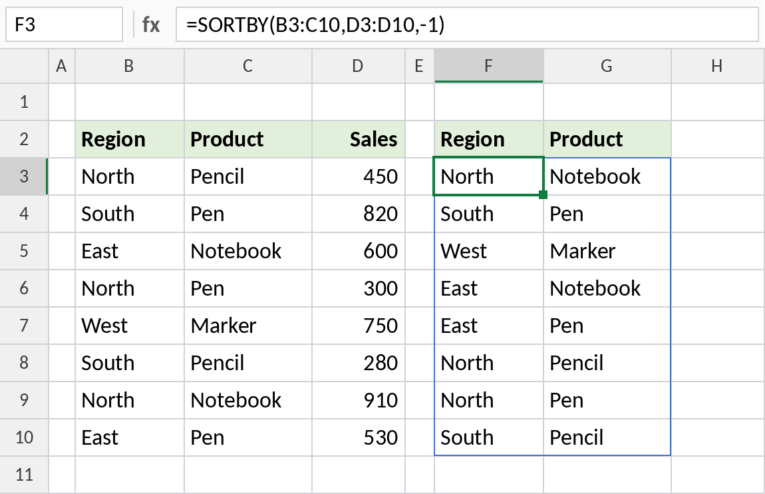The height and width of the screenshot is (494, 765).
Task: Select the sales value 750
Action: [359, 326]
